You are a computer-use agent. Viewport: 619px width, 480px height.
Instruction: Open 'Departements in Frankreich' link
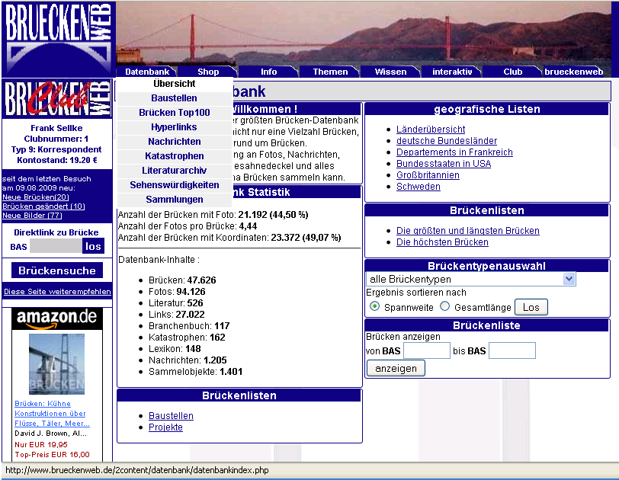(x=454, y=152)
